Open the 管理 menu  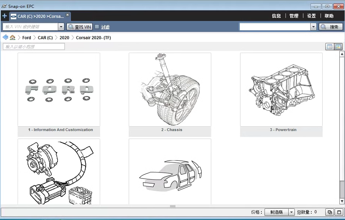[294, 16]
